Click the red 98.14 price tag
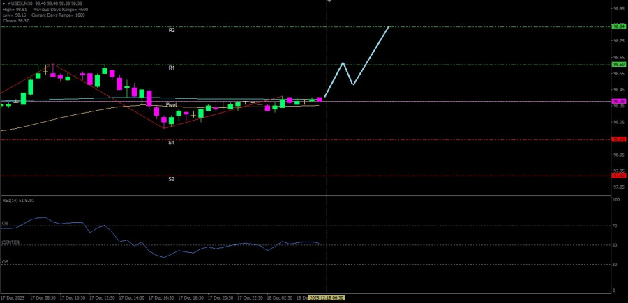Viewport: 628px width, 303px height. pyautogui.click(x=618, y=139)
